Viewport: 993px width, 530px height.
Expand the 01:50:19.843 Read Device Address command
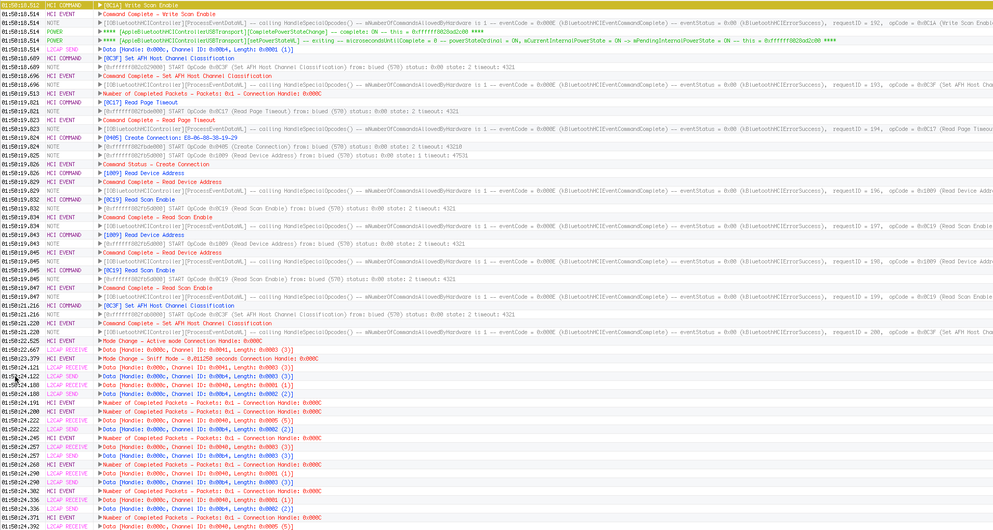(100, 235)
